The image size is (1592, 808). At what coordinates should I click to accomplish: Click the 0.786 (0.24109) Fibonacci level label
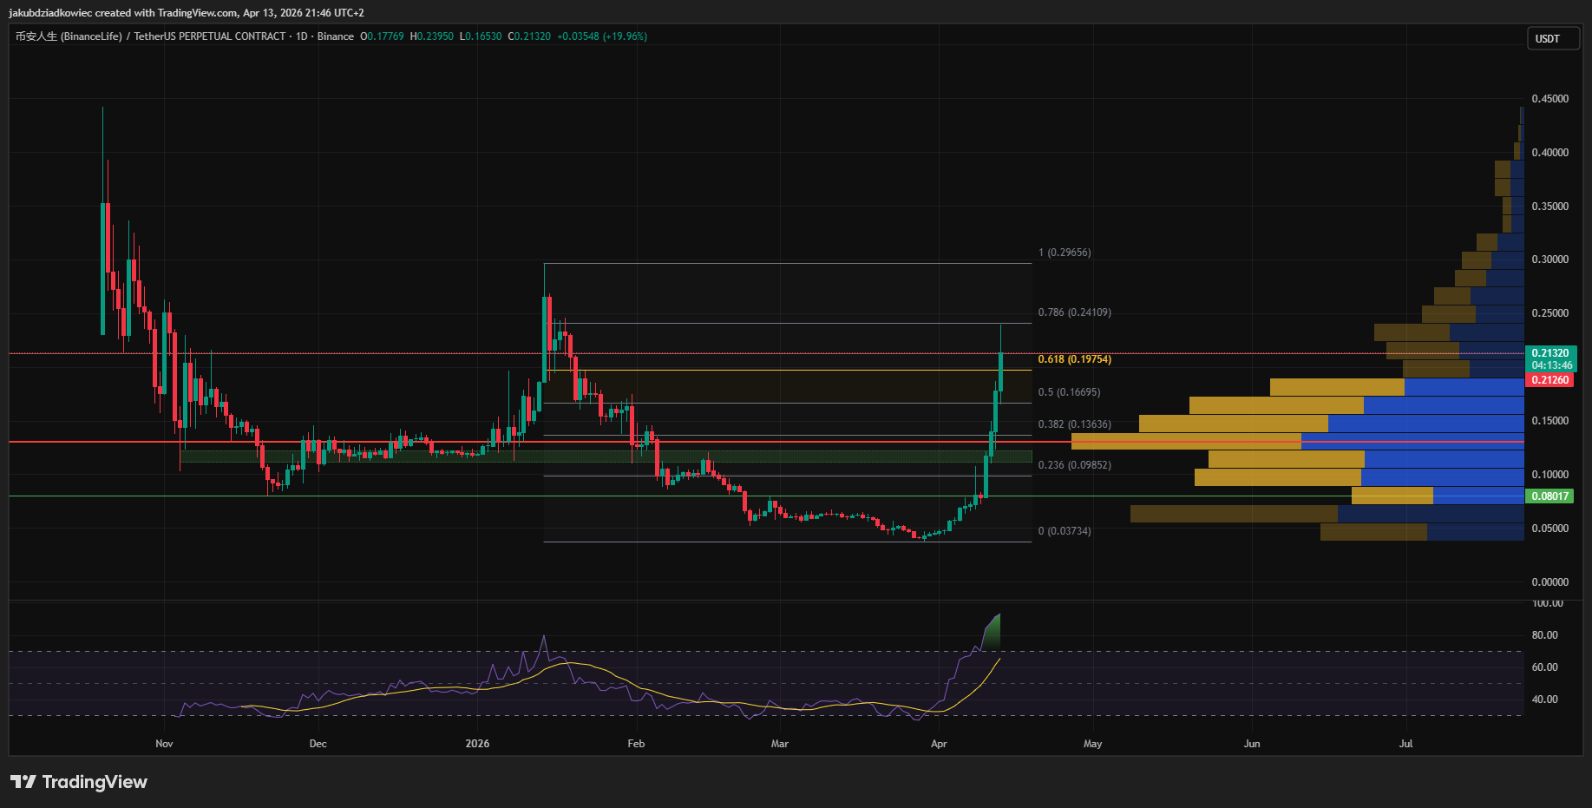(1074, 312)
